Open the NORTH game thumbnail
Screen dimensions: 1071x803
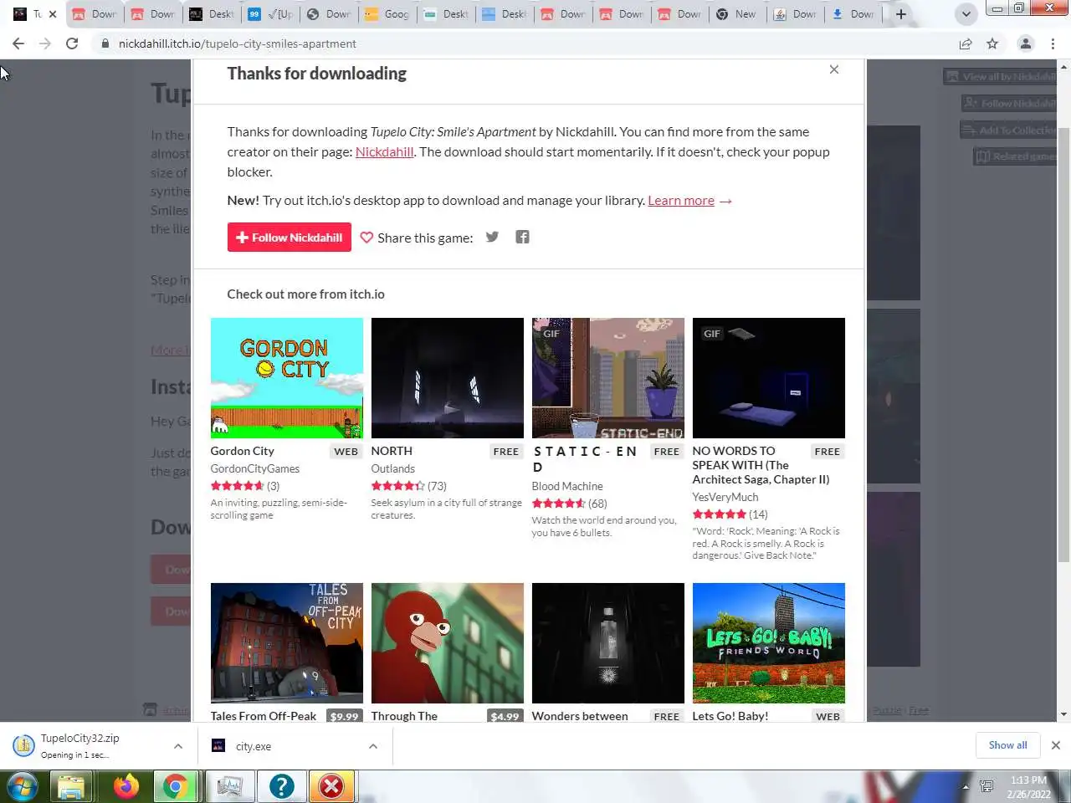point(448,378)
